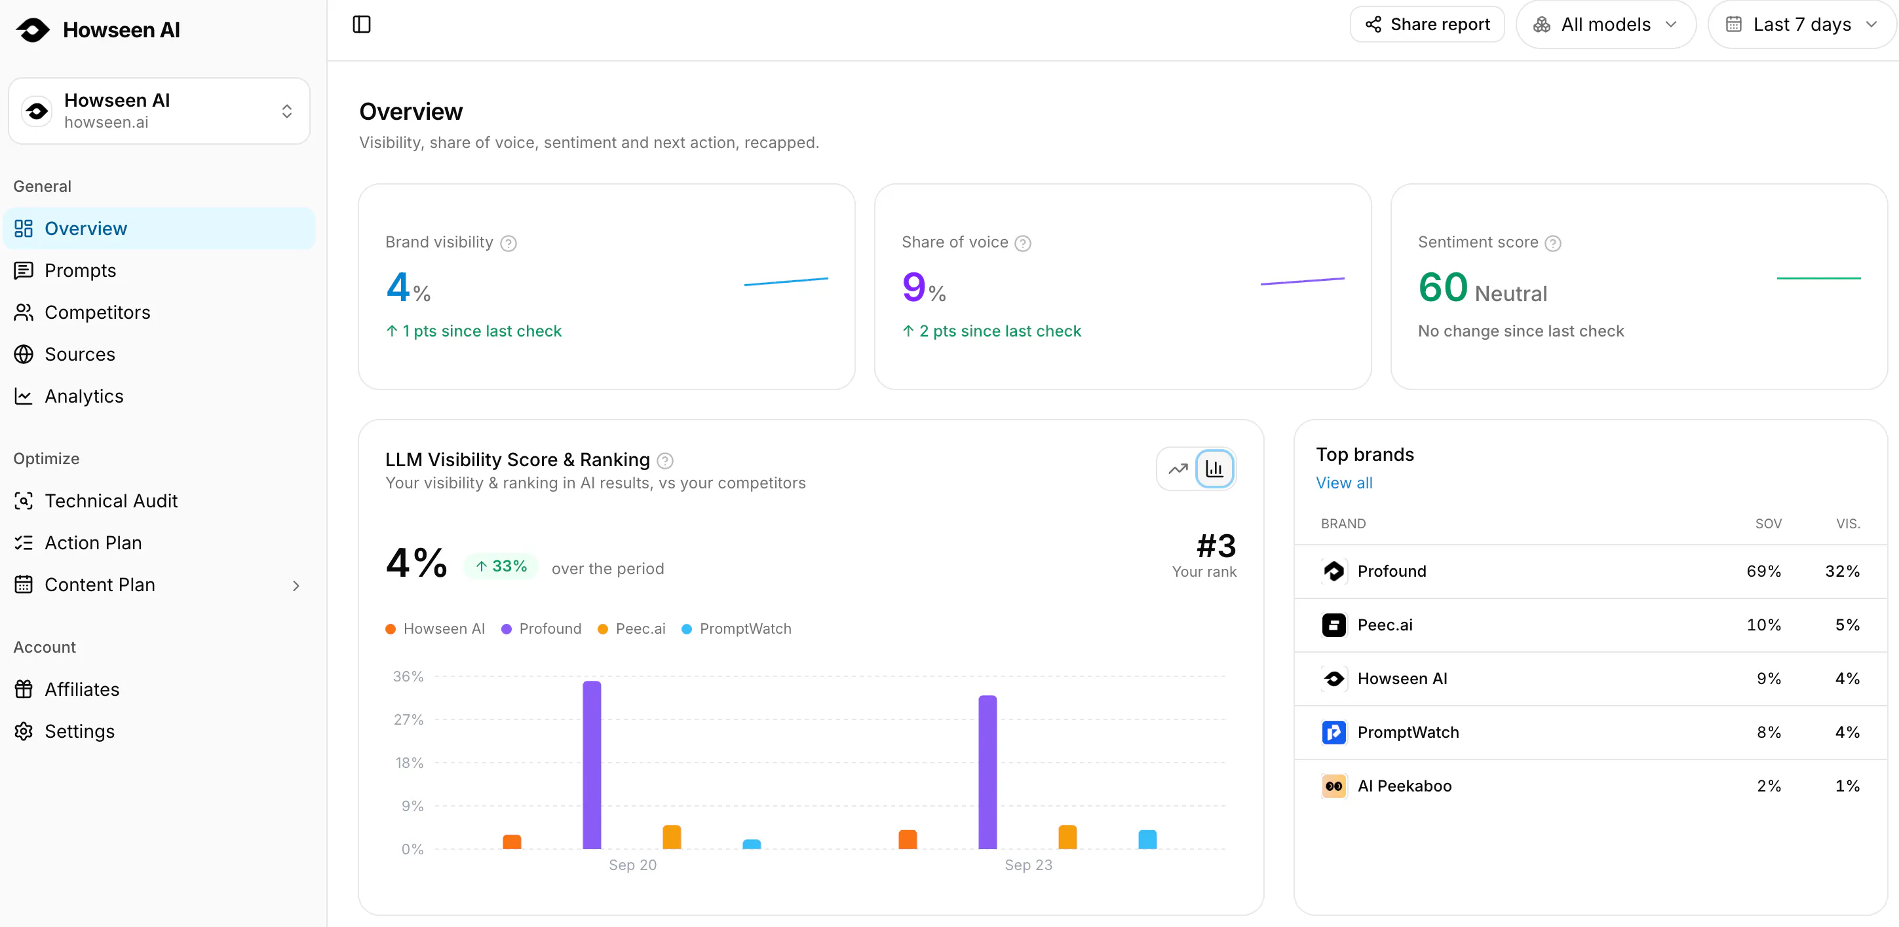Click the BRAND column header

click(1343, 524)
